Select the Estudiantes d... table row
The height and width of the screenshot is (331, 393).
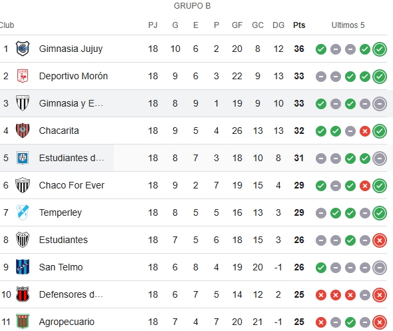(x=193, y=158)
